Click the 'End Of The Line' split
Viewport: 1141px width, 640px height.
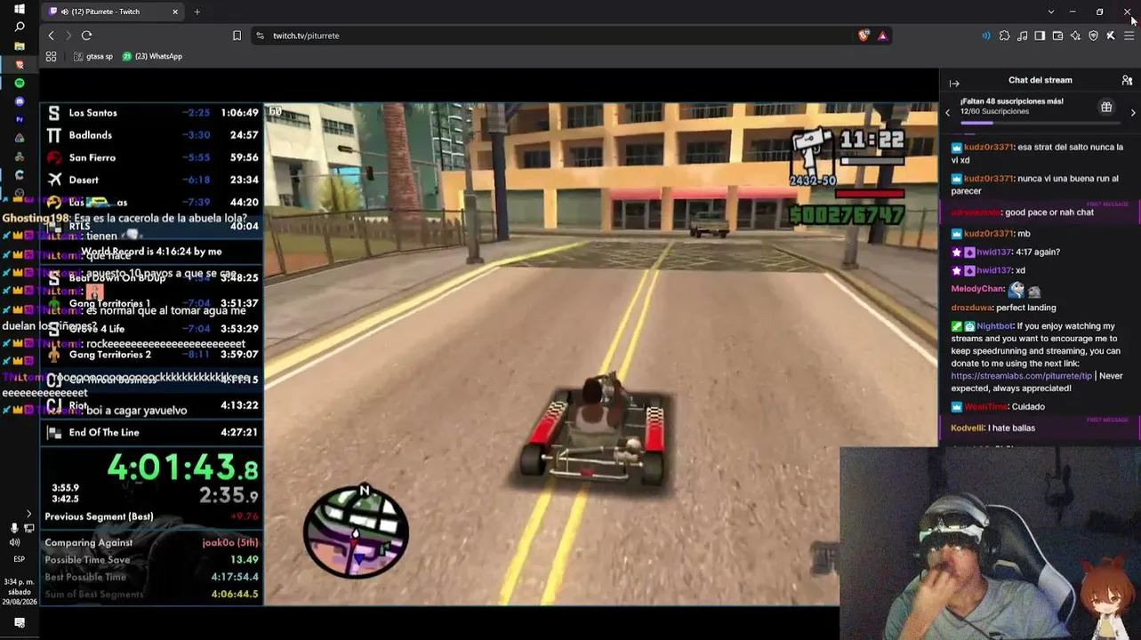tap(151, 432)
